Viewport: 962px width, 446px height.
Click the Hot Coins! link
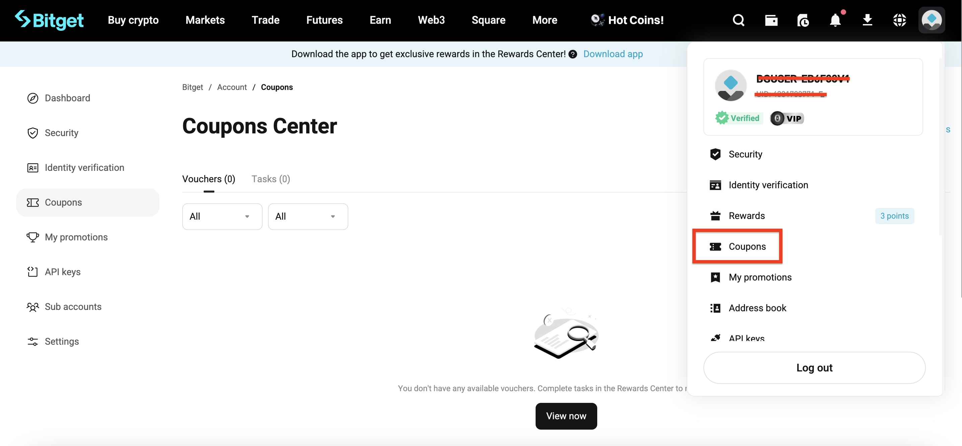tap(627, 20)
